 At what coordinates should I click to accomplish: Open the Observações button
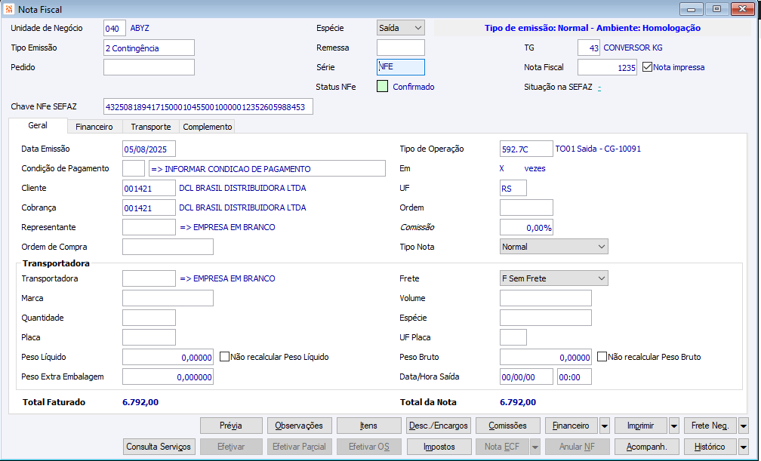[299, 426]
